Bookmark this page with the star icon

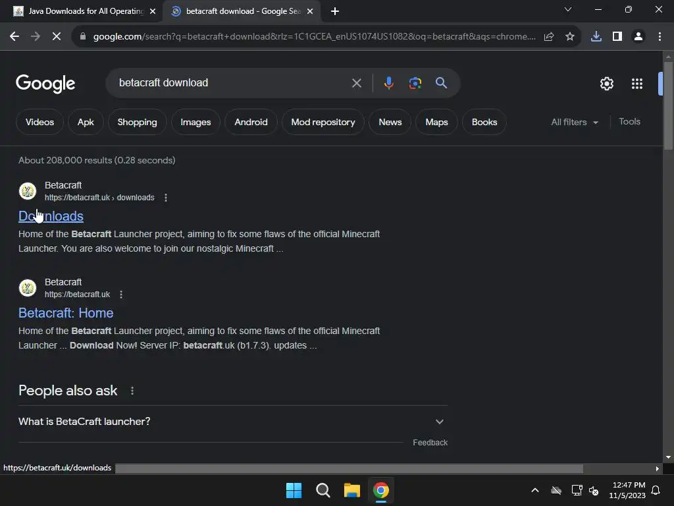(570, 37)
